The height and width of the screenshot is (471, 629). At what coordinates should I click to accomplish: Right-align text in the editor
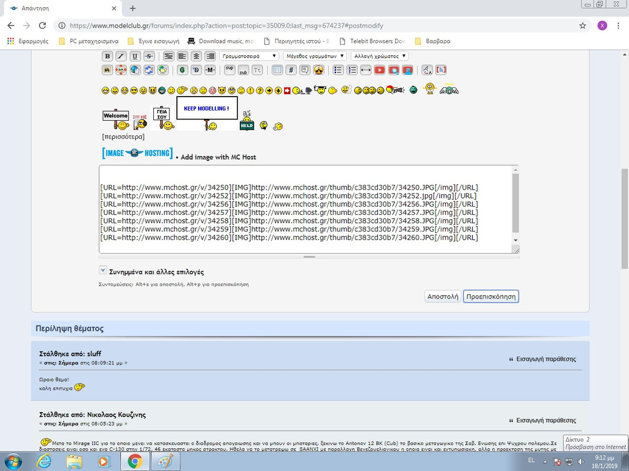[210, 57]
